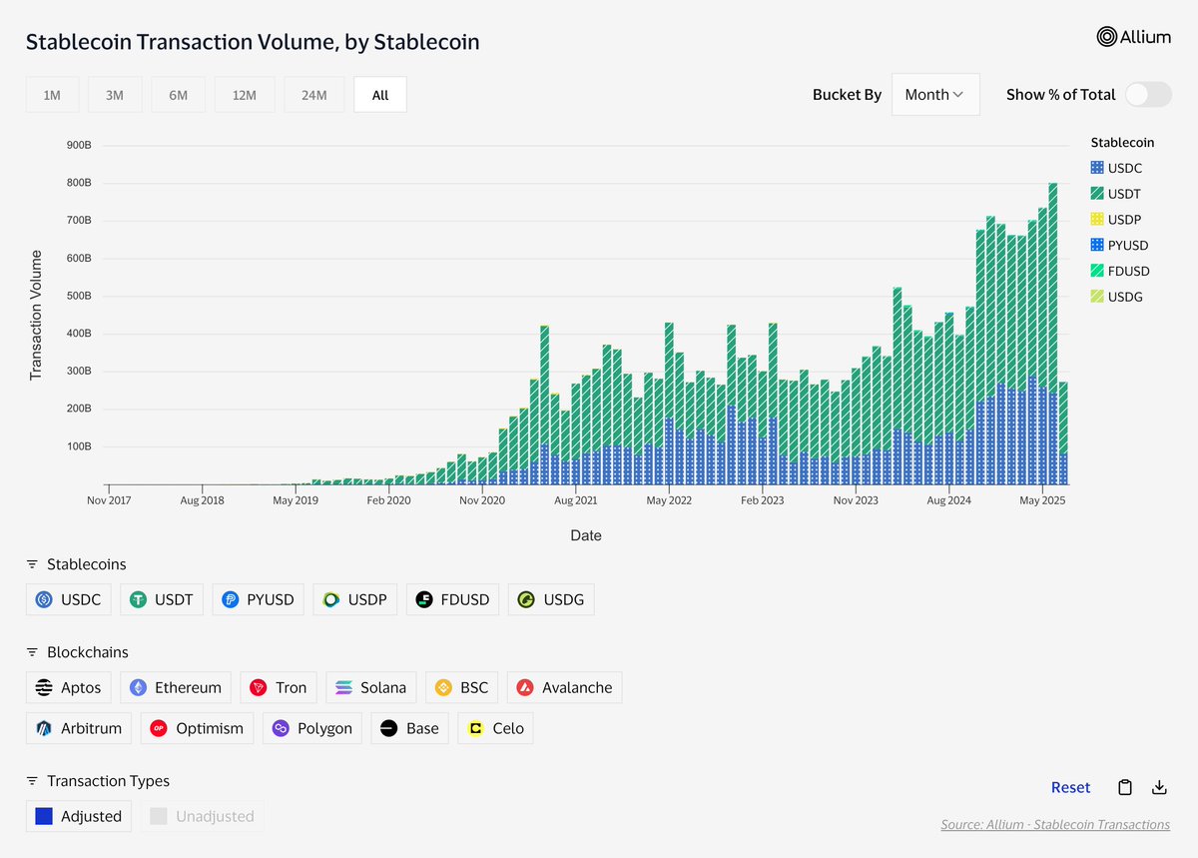This screenshot has height=858, width=1198.
Task: Toggle the Ethereum blockchain filter chip
Action: pos(176,687)
